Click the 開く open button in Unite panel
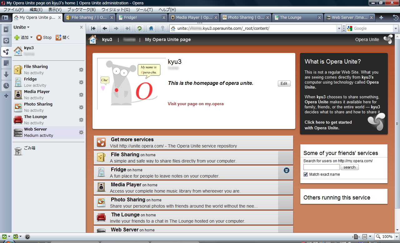 click(x=62, y=38)
